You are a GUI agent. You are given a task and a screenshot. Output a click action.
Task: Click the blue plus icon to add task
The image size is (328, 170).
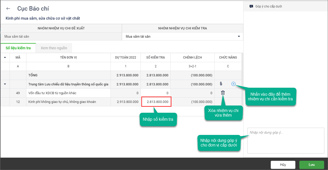(x=233, y=84)
